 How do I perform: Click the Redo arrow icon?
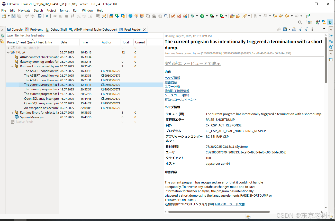(32, 16)
